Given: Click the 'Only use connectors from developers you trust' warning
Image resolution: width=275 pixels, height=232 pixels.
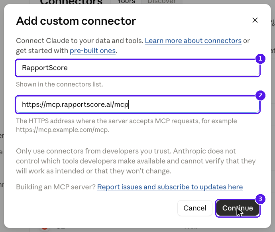Looking at the screenshot, I should coord(136,161).
